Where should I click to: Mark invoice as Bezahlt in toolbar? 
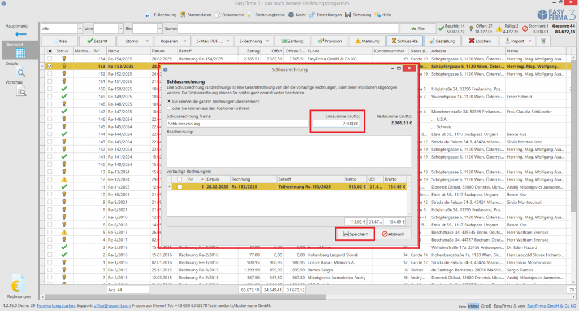point(97,41)
